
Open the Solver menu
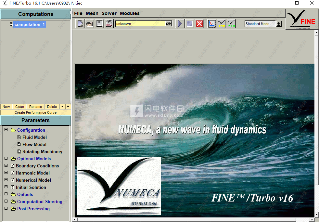(109, 13)
